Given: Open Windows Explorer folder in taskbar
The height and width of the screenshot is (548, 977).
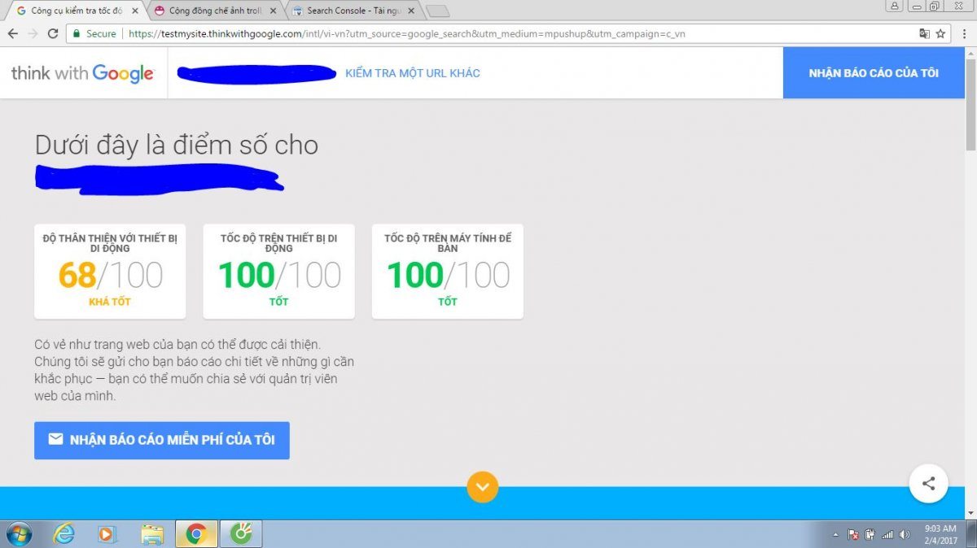Looking at the screenshot, I should 151,534.
